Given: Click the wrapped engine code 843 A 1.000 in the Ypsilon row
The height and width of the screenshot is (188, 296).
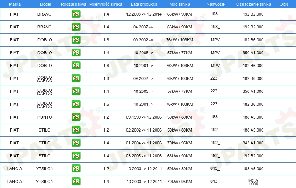Looking at the screenshot, I should (x=253, y=182).
